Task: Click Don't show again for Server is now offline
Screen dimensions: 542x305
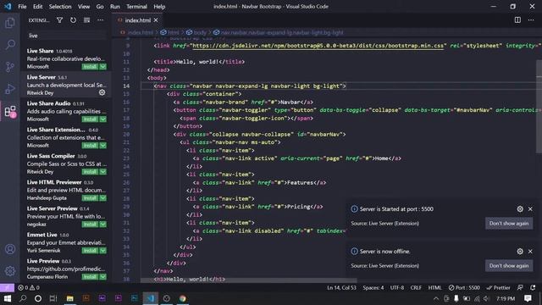Action: click(509, 265)
